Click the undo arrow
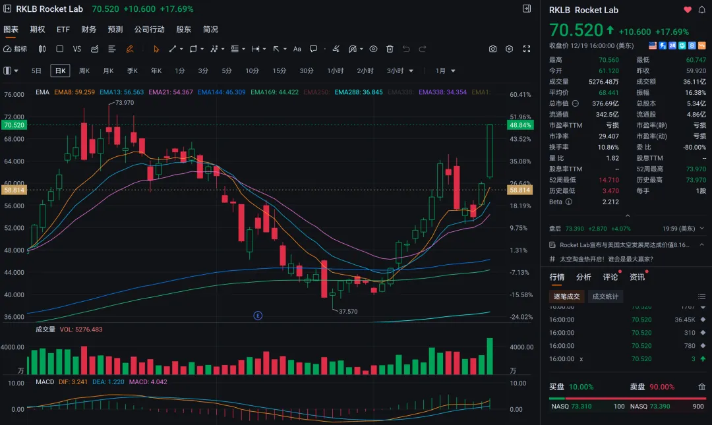 click(x=406, y=49)
